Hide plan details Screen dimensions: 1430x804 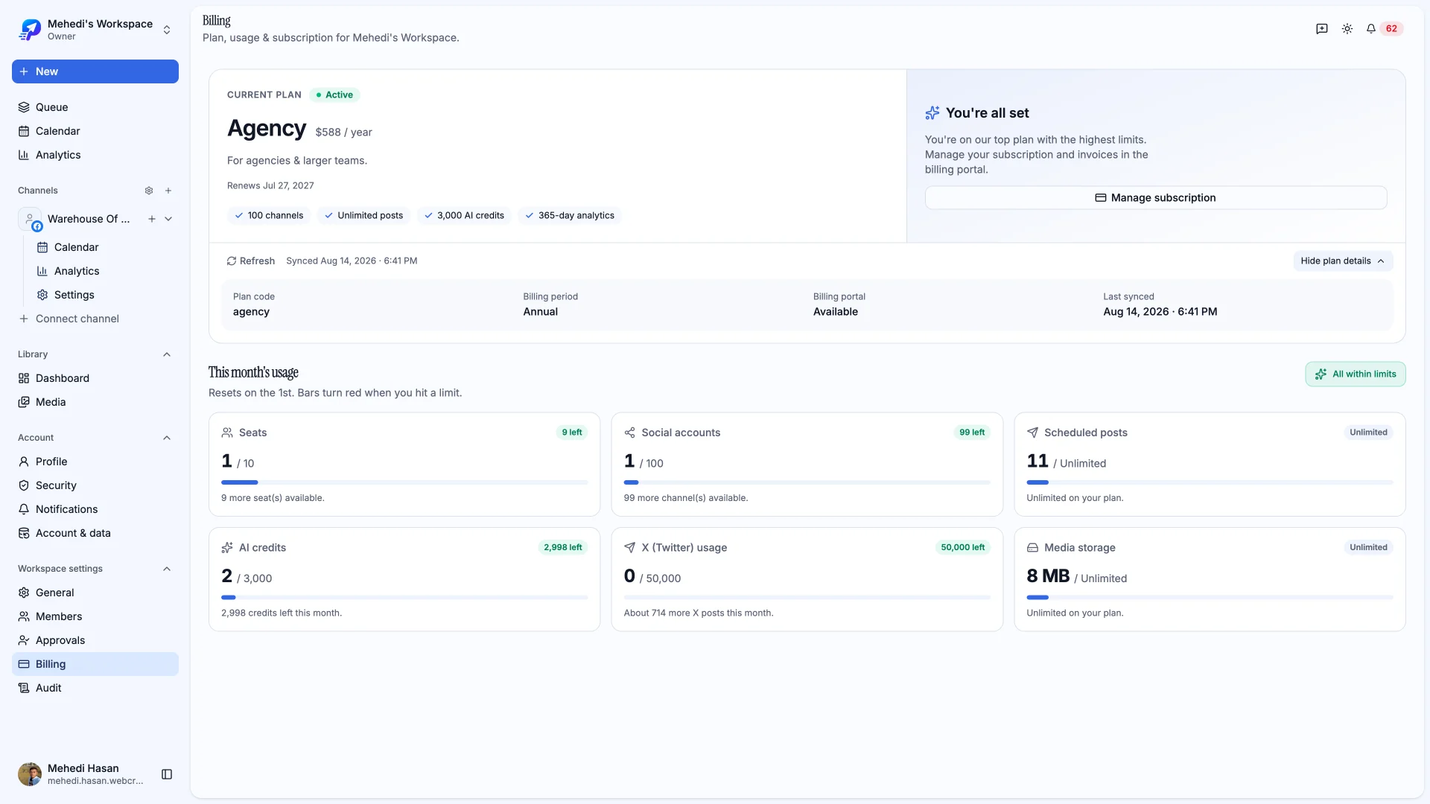point(1343,261)
